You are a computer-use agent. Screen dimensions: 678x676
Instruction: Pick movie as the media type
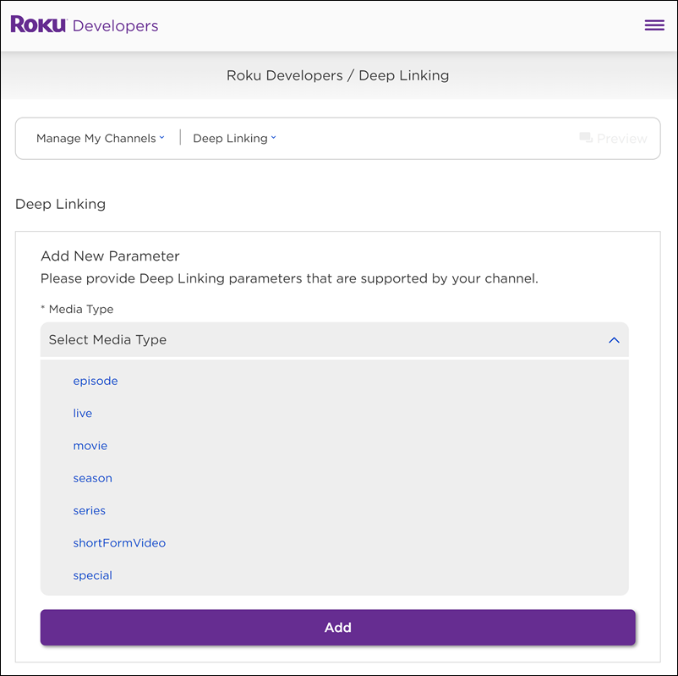[x=90, y=445]
